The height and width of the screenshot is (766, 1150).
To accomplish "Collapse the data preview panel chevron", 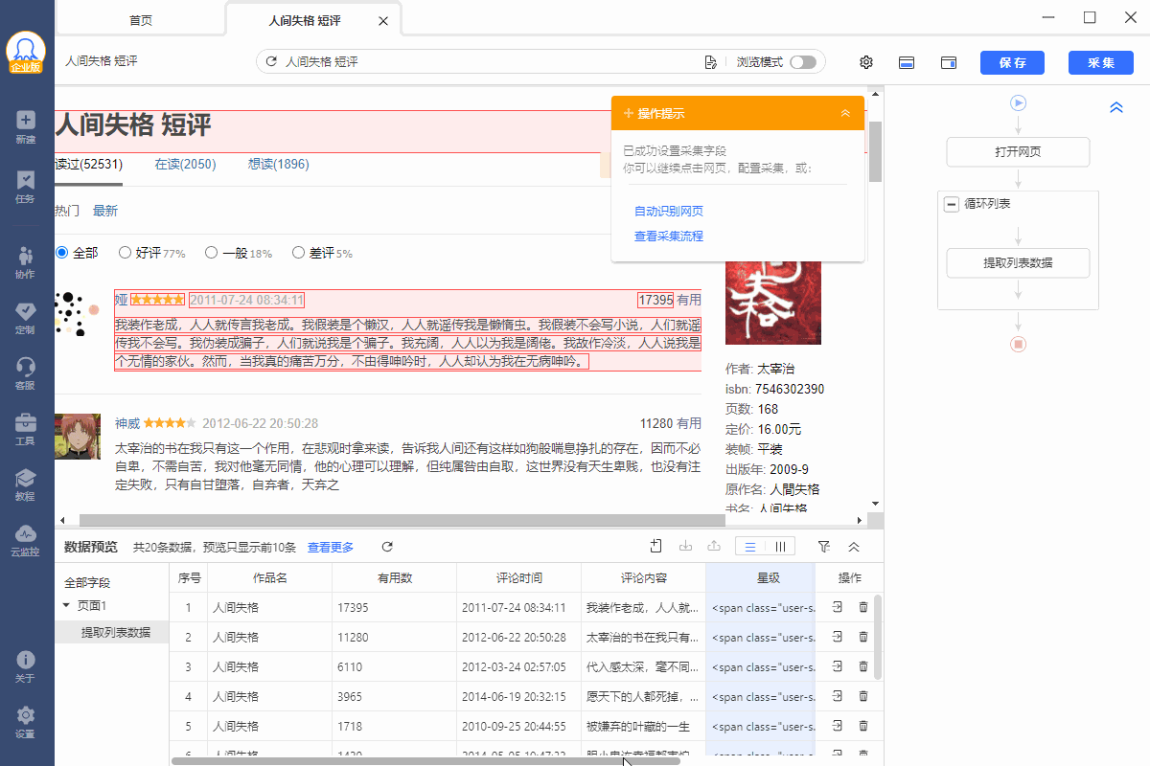I will (854, 547).
